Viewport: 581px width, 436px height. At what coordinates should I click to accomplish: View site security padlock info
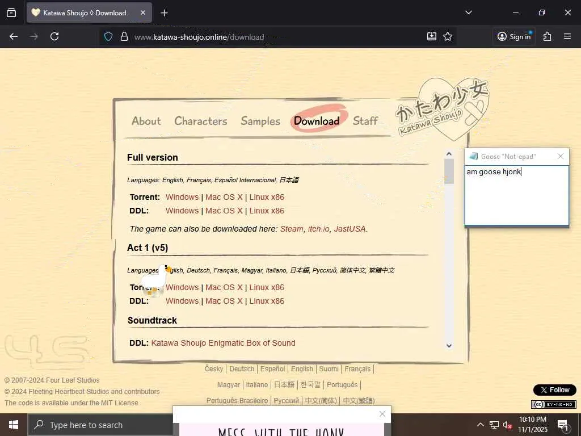click(124, 37)
